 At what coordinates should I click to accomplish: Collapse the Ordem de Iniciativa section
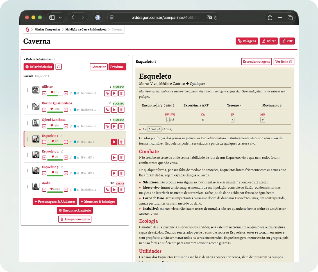coord(38,59)
